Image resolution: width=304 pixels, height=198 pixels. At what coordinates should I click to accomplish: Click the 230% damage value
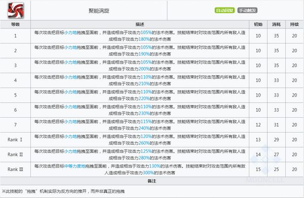click(144, 113)
